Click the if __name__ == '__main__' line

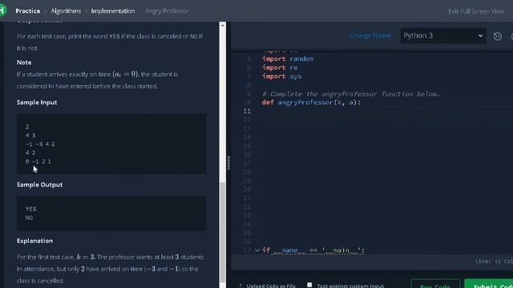pos(313,250)
